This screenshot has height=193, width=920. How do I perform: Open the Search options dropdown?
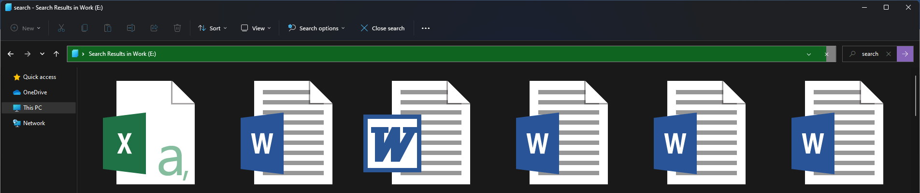[x=316, y=28]
